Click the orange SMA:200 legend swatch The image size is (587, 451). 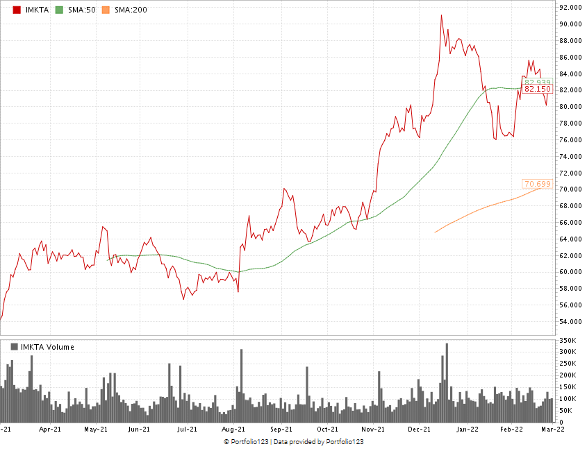(106, 10)
